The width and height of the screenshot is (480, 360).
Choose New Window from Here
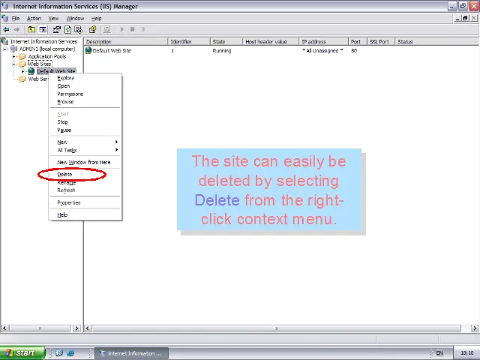click(x=85, y=162)
